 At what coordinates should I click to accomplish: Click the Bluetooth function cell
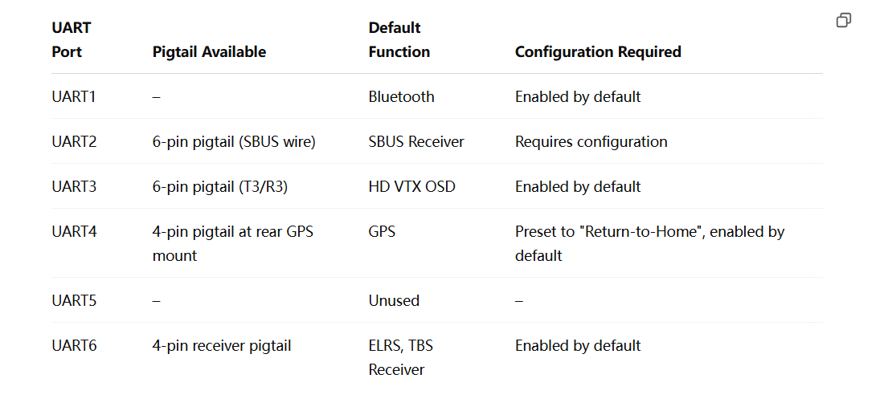(x=401, y=96)
